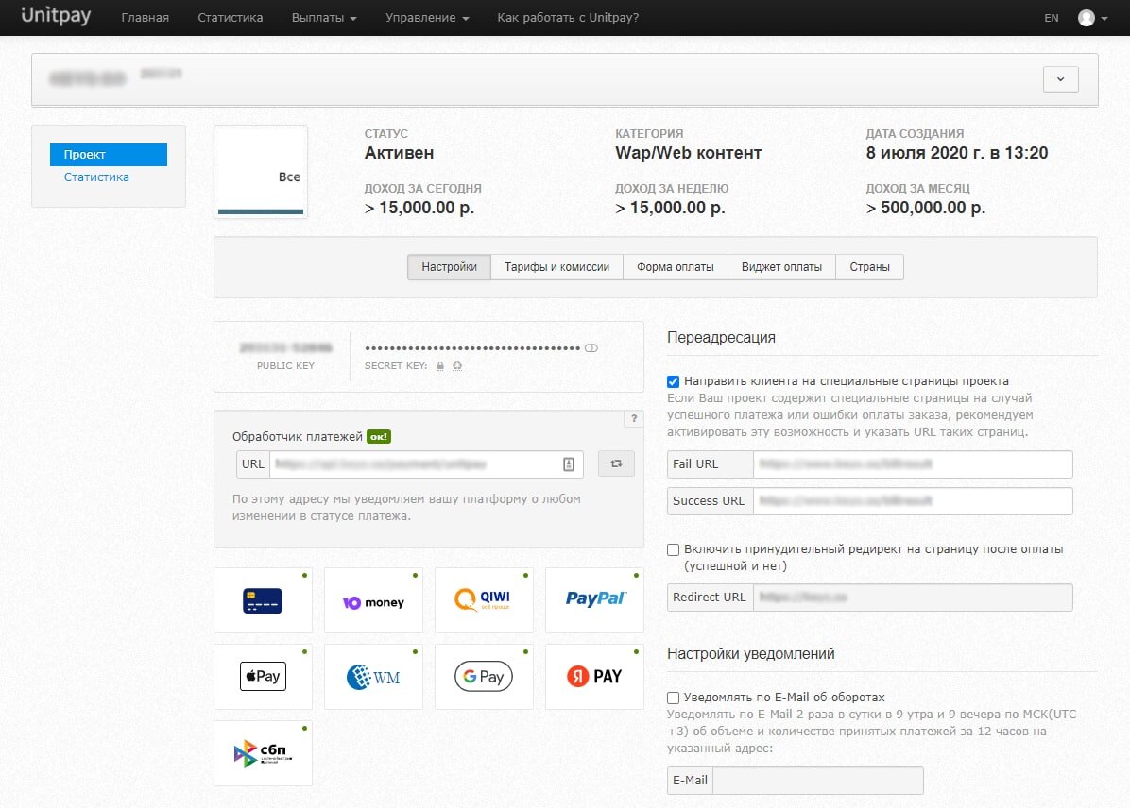The width and height of the screenshot is (1130, 808).
Task: Click the blurred public key value
Action: (285, 347)
